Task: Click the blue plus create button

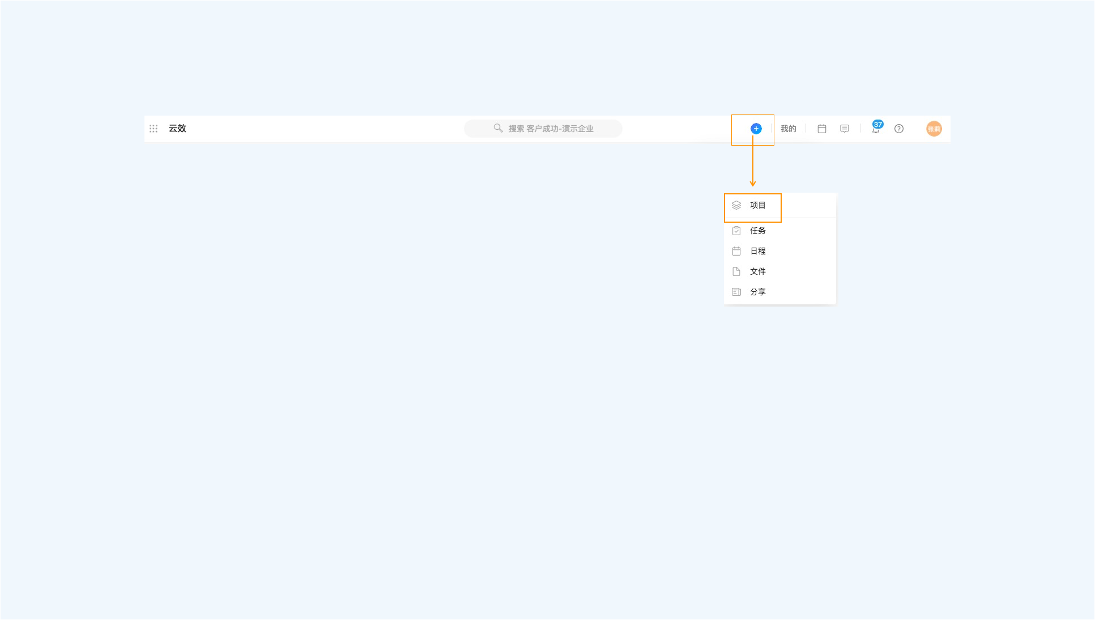Action: coord(756,129)
